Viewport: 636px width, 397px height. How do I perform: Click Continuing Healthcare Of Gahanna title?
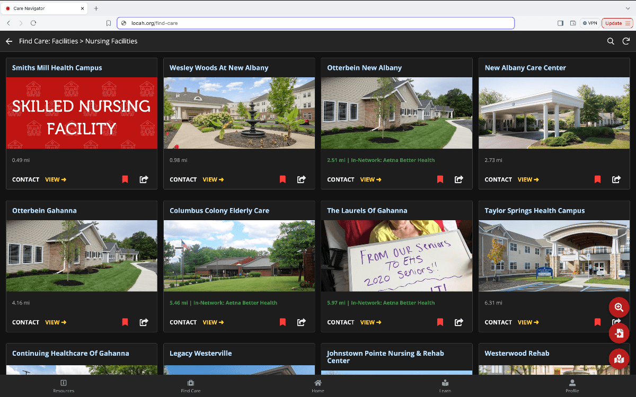pos(70,353)
